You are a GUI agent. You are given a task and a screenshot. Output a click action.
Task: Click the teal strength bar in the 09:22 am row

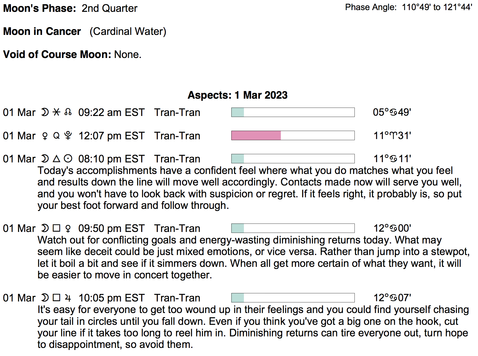(238, 112)
